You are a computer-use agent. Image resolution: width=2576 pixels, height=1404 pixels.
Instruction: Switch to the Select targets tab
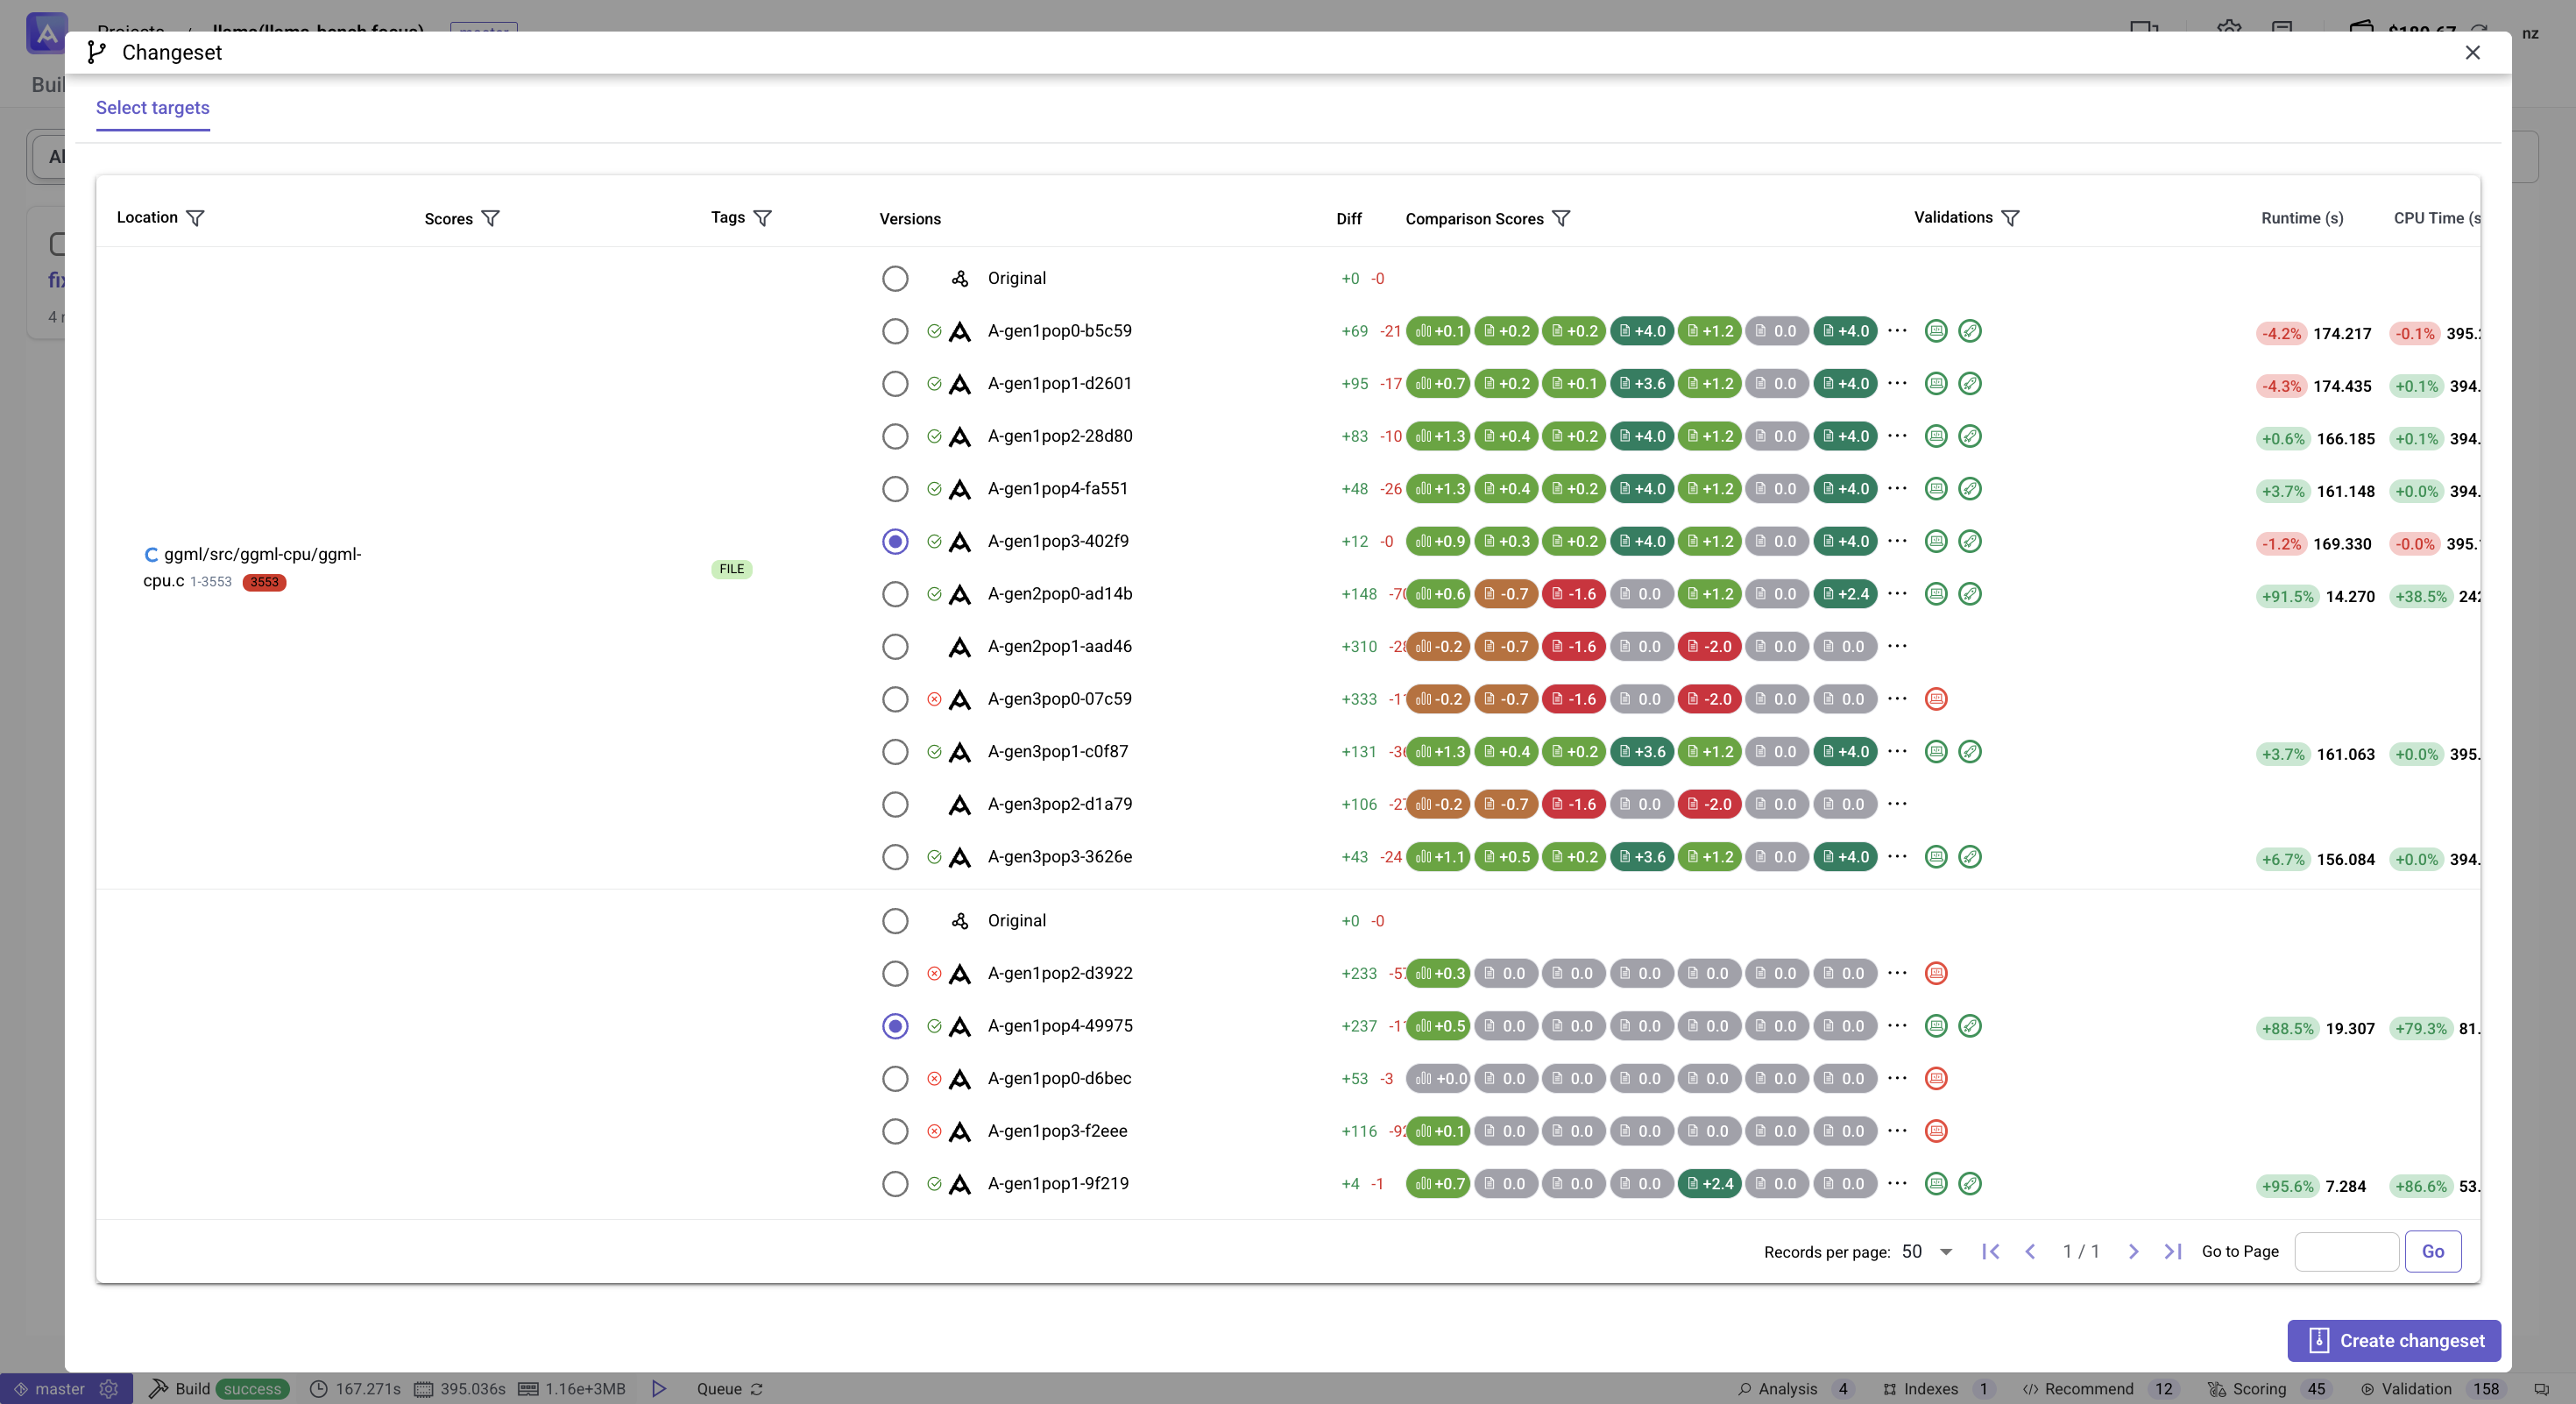[x=152, y=108]
